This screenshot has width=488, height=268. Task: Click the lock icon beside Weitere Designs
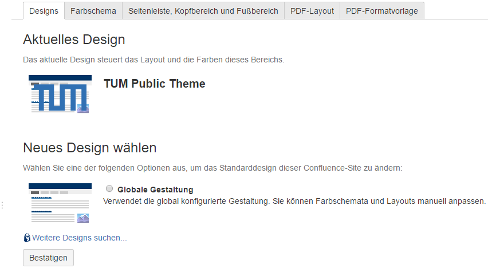pyautogui.click(x=27, y=238)
